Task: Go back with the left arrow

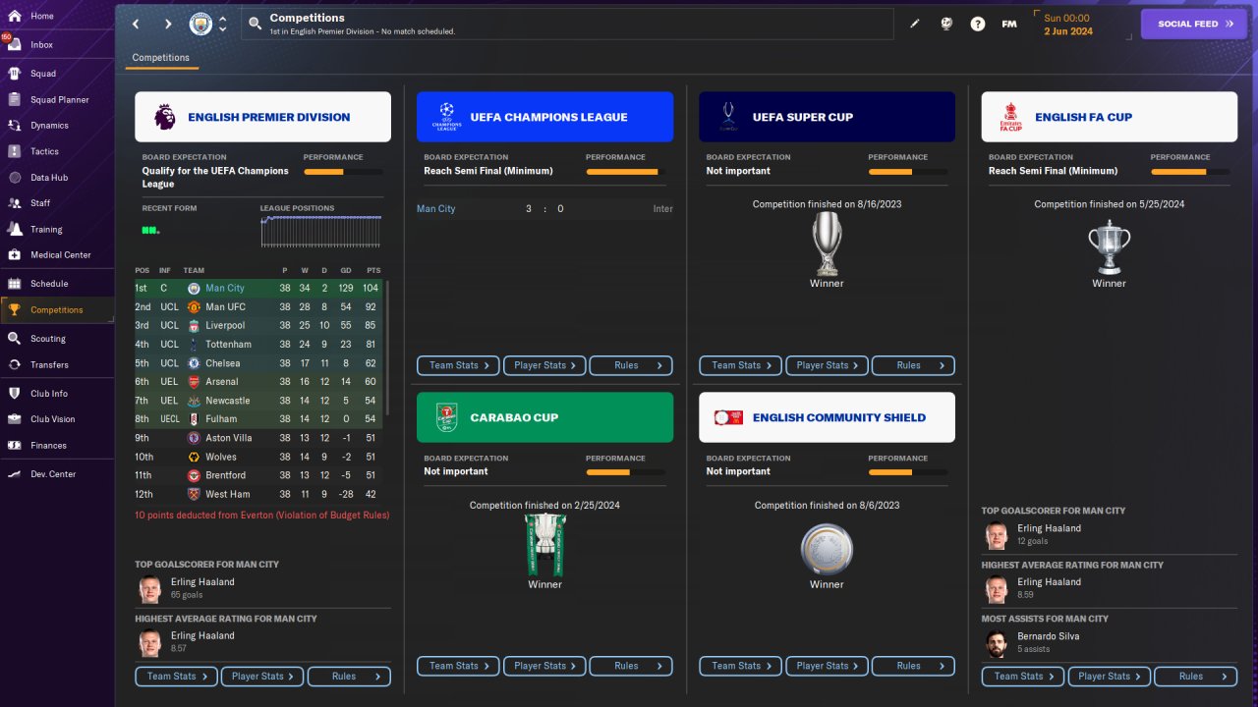Action: (x=136, y=24)
